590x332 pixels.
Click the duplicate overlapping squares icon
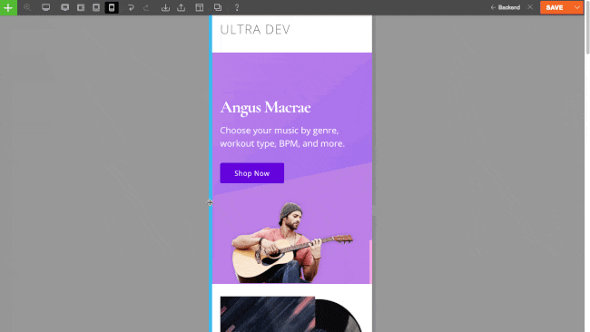tap(218, 7)
